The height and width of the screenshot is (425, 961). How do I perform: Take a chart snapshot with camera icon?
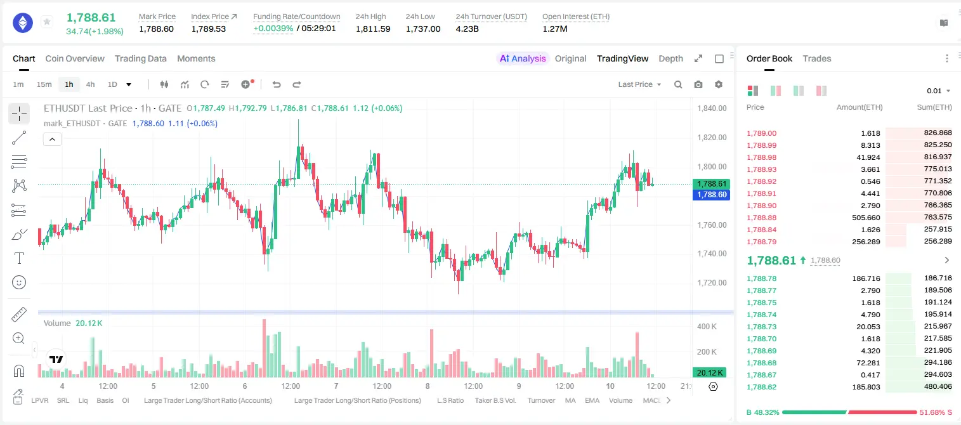click(x=698, y=84)
